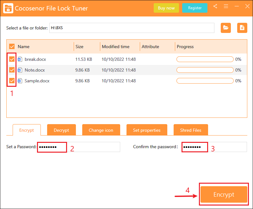Click the add file document icon
This screenshot has height=209, width=253.
(x=242, y=28)
